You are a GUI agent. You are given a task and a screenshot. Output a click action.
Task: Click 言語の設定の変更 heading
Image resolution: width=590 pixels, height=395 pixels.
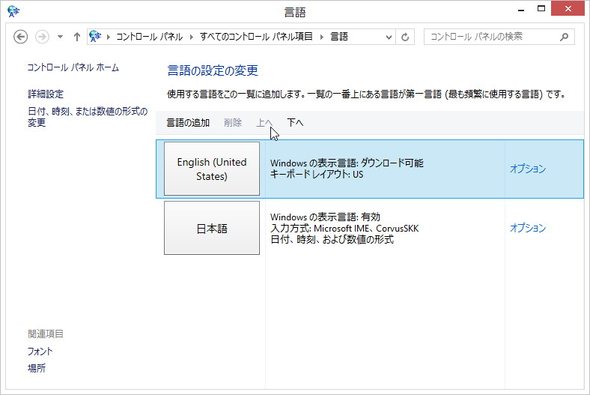[x=213, y=70]
